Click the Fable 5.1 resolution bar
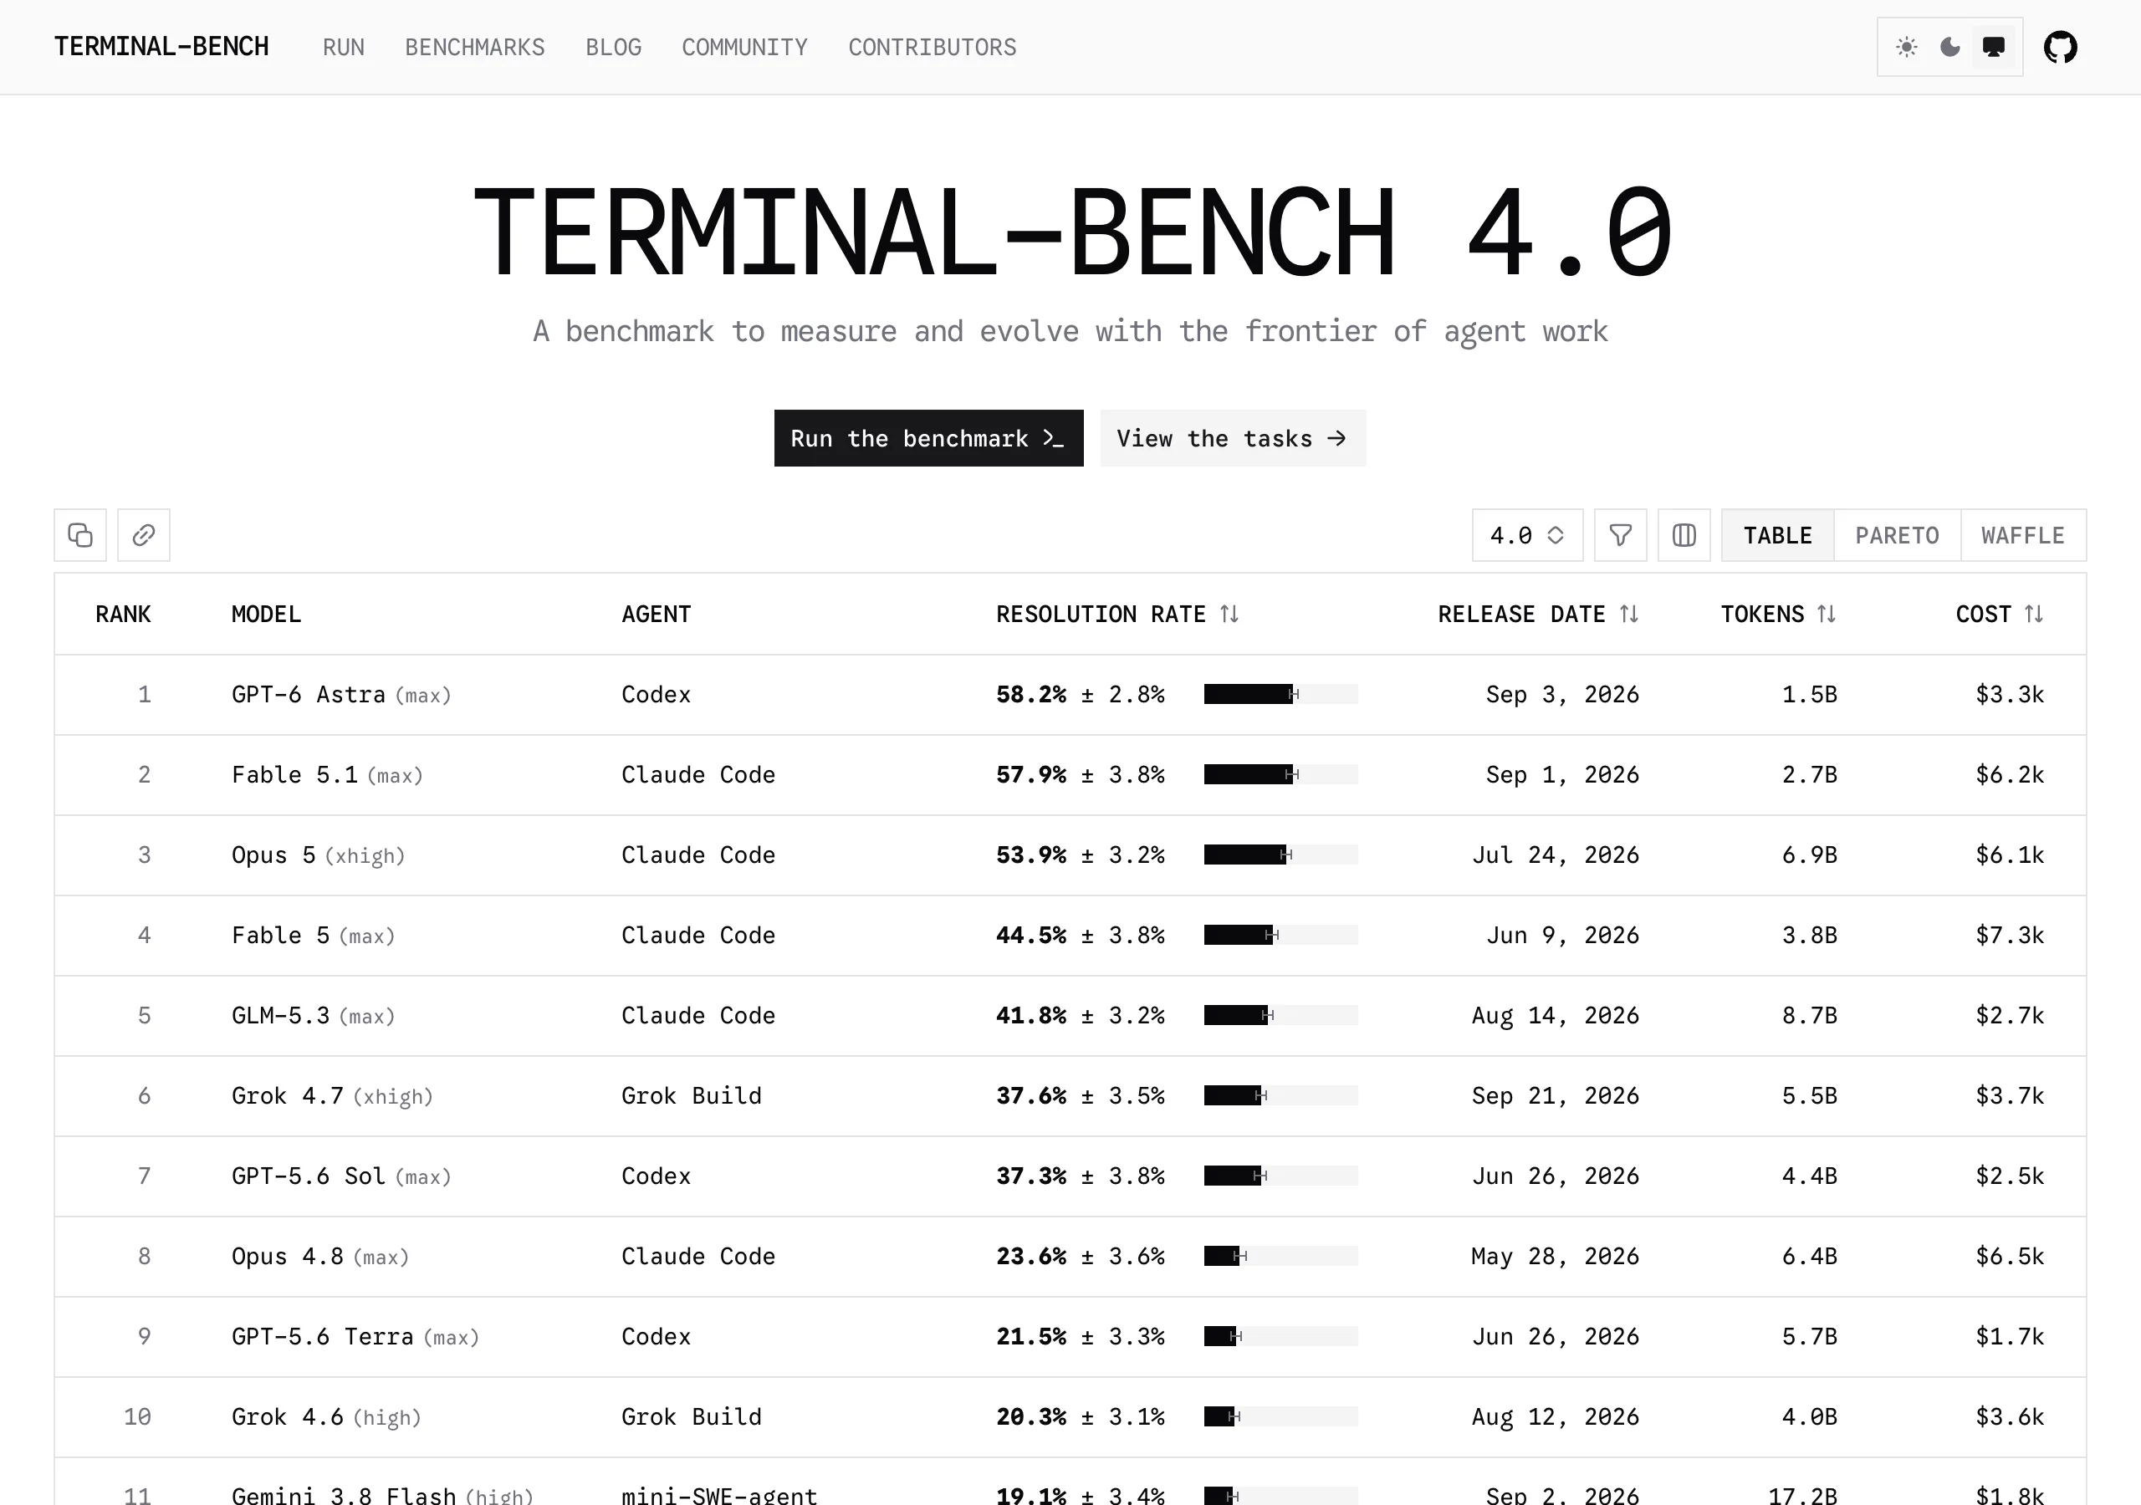Viewport: 2141px width, 1505px height. pos(1280,774)
